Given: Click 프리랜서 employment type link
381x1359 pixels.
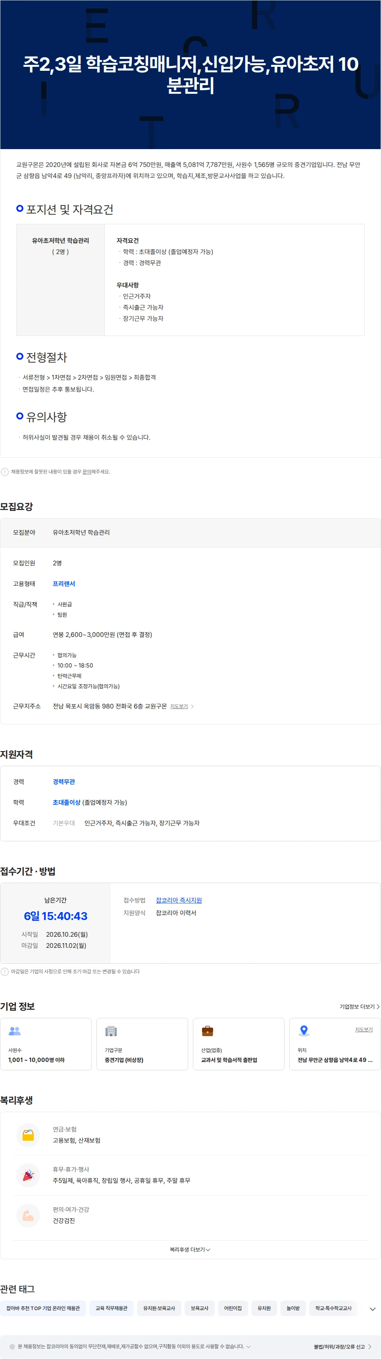Looking at the screenshot, I should (63, 584).
